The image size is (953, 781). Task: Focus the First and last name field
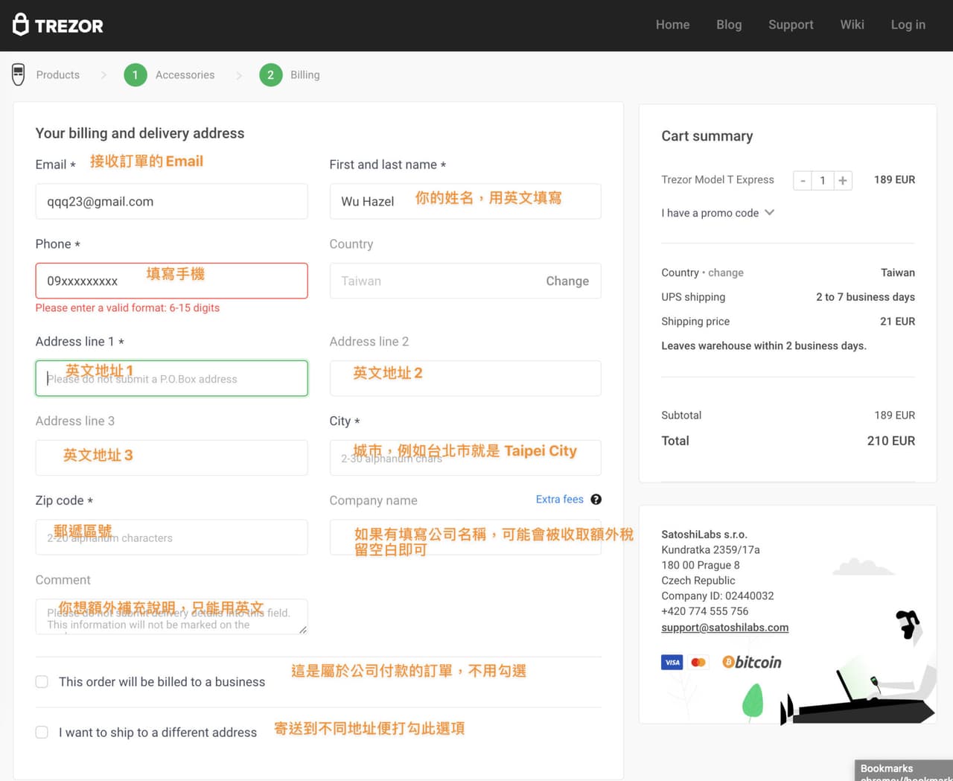(x=465, y=201)
